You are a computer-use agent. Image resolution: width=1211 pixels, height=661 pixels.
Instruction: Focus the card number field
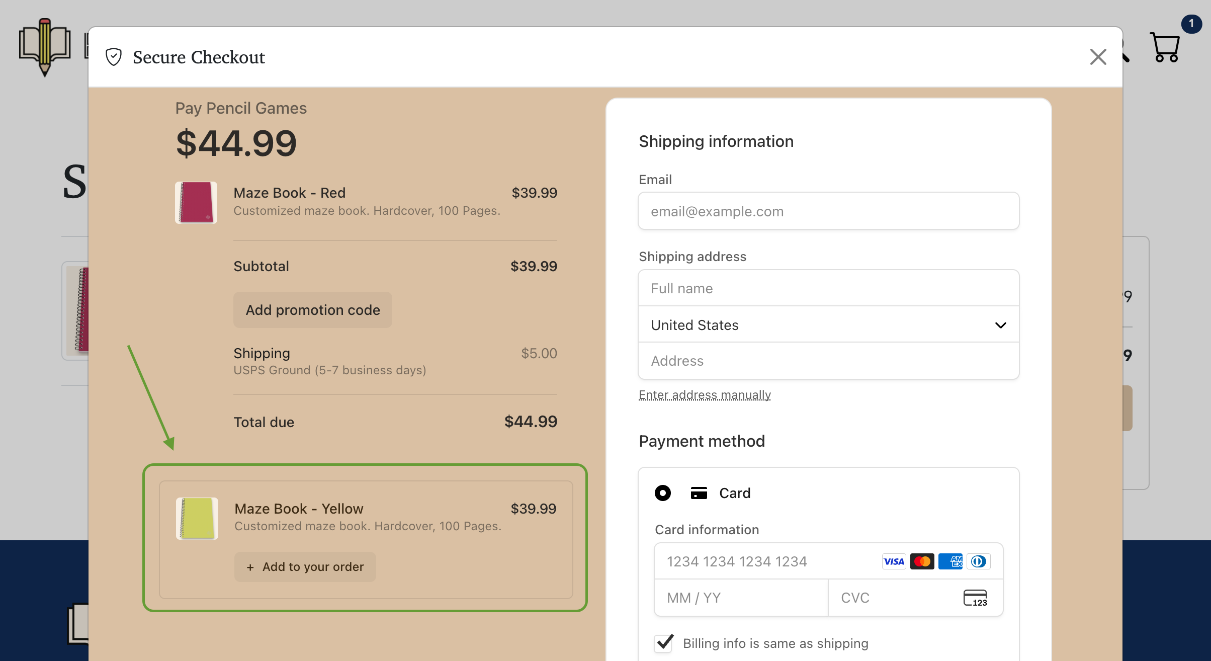[x=828, y=561]
